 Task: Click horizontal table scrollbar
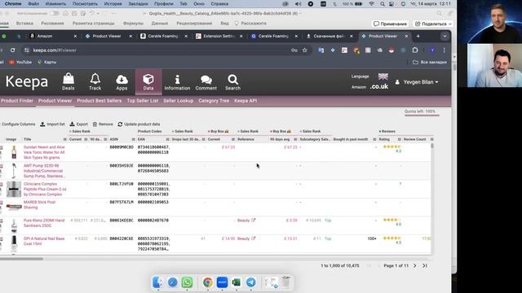click(21, 259)
